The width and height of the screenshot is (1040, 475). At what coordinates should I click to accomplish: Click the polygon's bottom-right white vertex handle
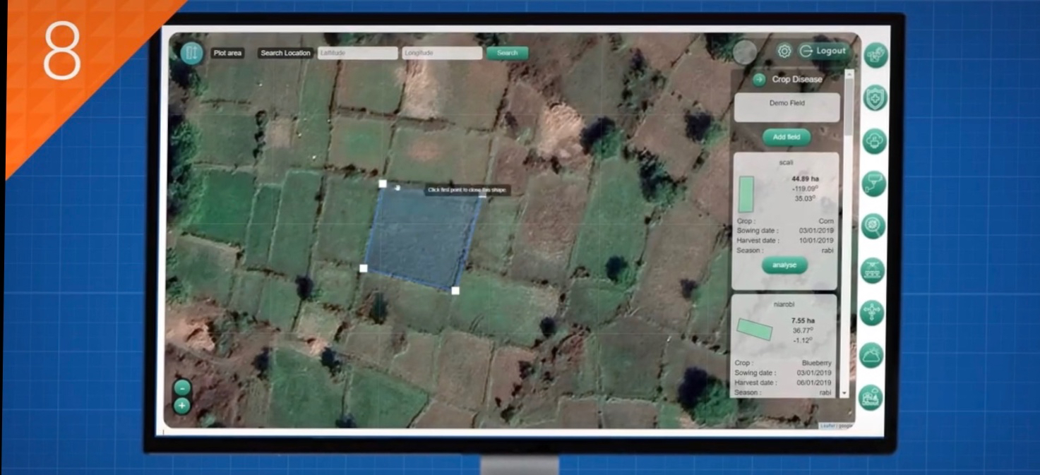(x=455, y=290)
